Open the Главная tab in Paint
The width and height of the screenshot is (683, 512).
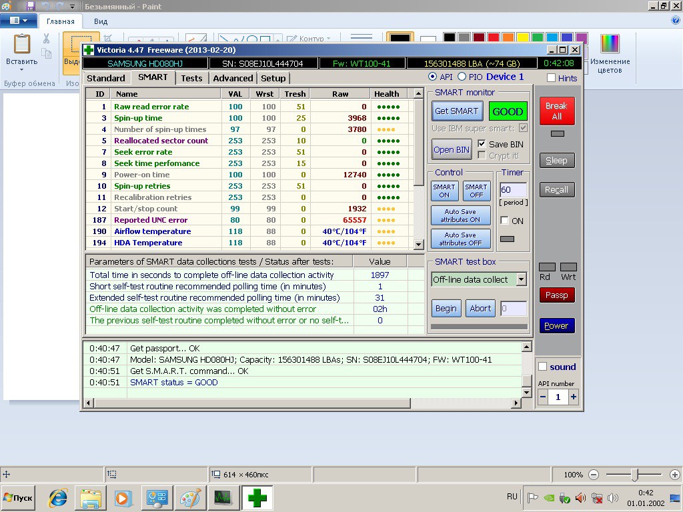(61, 21)
